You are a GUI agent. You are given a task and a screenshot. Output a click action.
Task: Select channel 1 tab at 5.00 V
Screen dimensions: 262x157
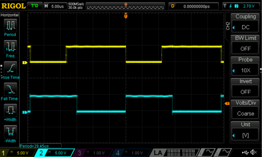click(x=18, y=153)
